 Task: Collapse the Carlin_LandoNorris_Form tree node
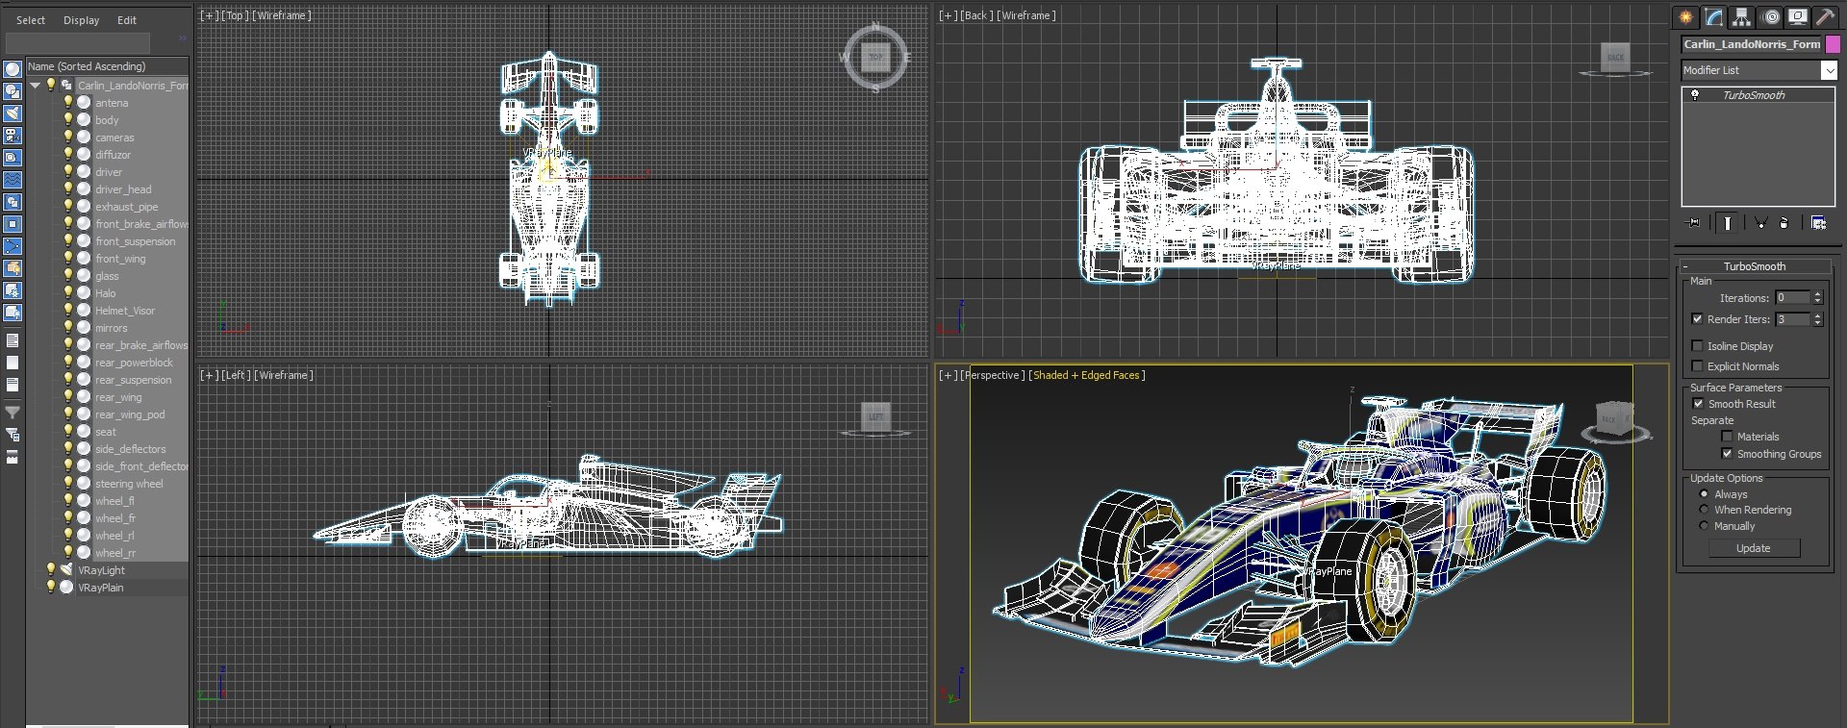click(36, 85)
